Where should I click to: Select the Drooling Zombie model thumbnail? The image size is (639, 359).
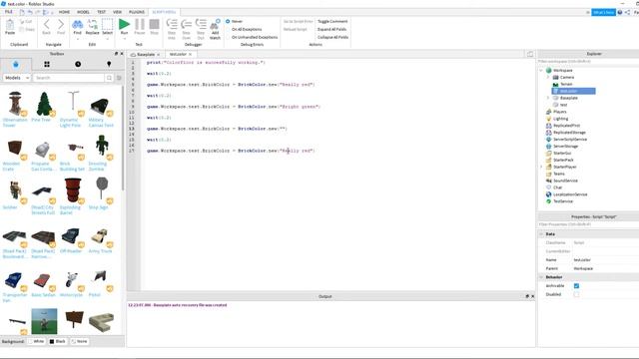pyautogui.click(x=101, y=146)
